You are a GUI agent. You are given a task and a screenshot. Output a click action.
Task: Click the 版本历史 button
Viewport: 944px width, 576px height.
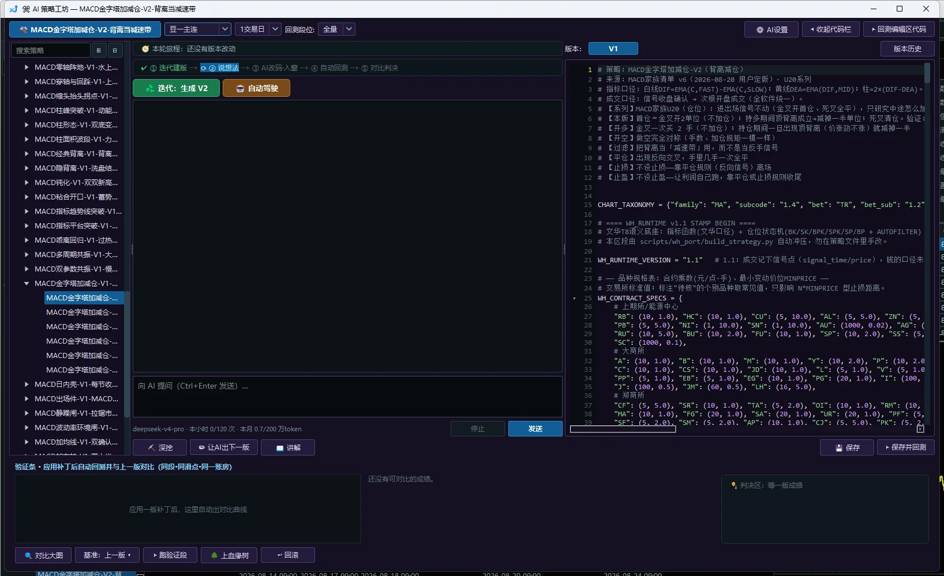[908, 49]
